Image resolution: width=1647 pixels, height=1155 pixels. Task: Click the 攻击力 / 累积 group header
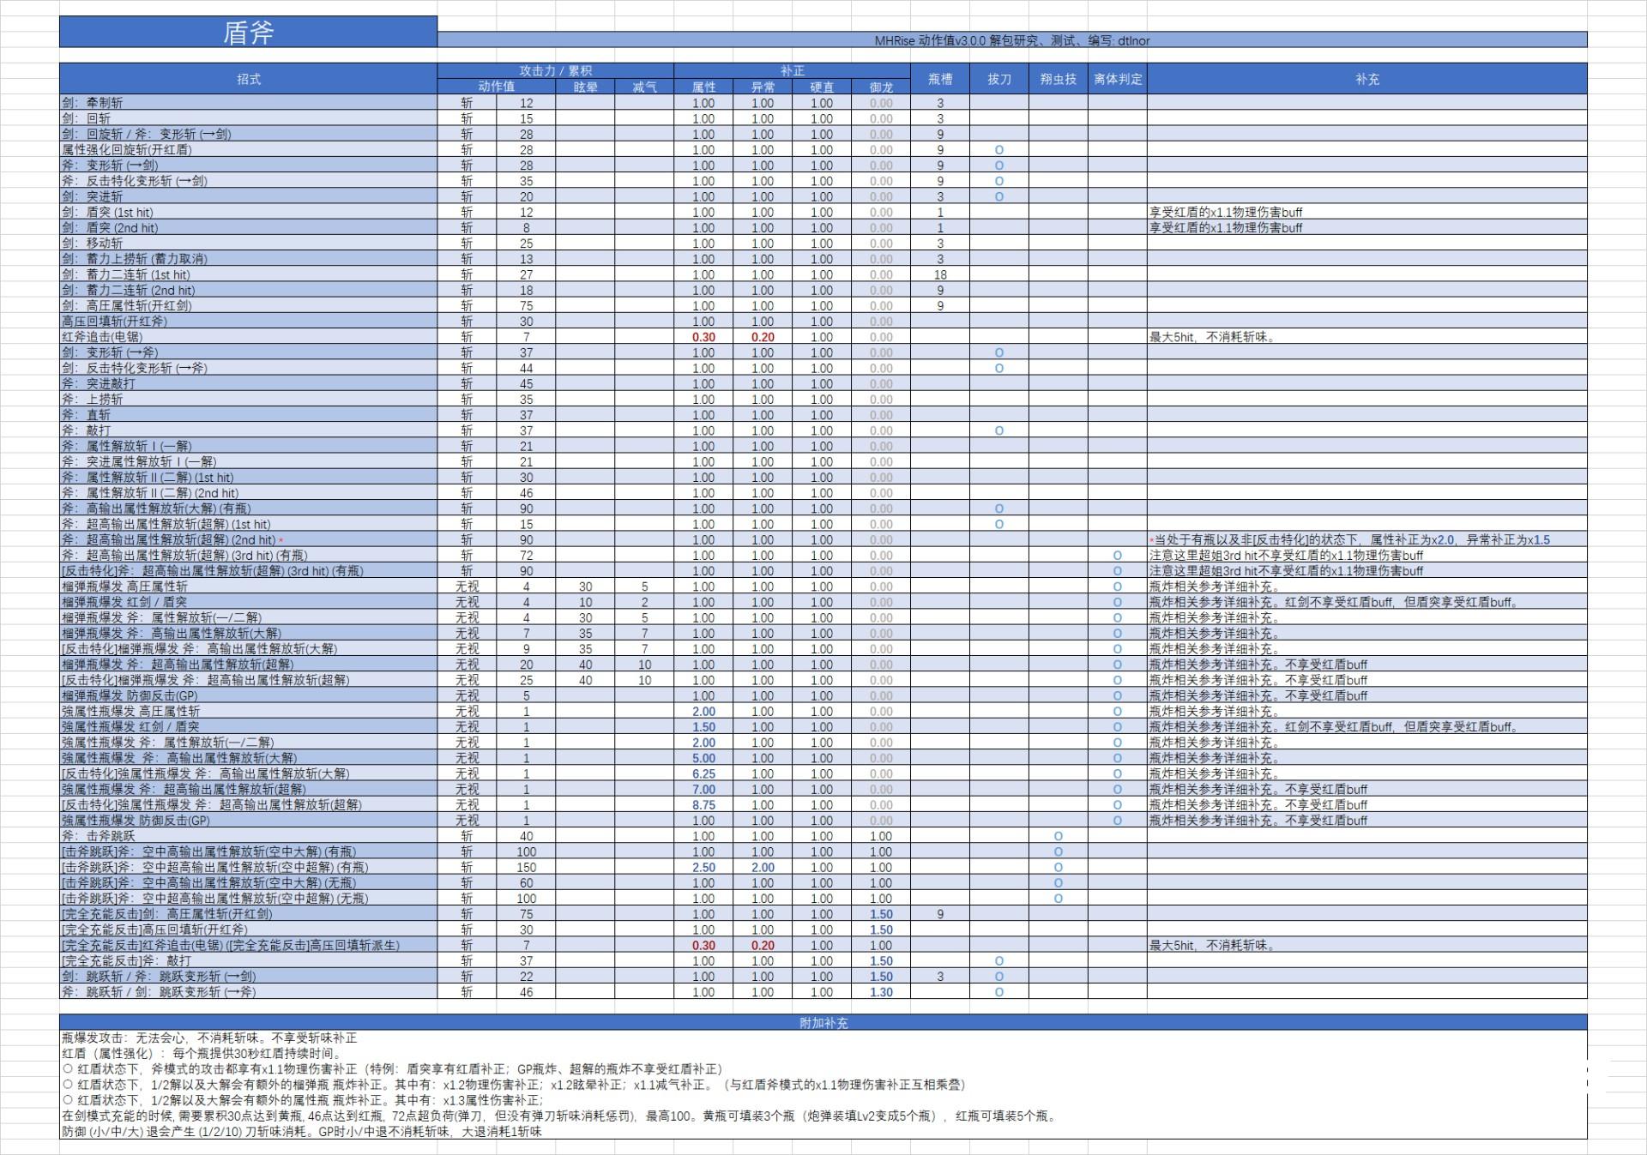pos(555,70)
